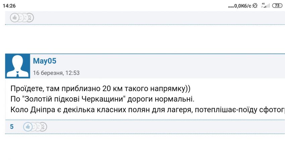React with sad face to May05 post
Screen dimensions: 285x160
pos(39,127)
